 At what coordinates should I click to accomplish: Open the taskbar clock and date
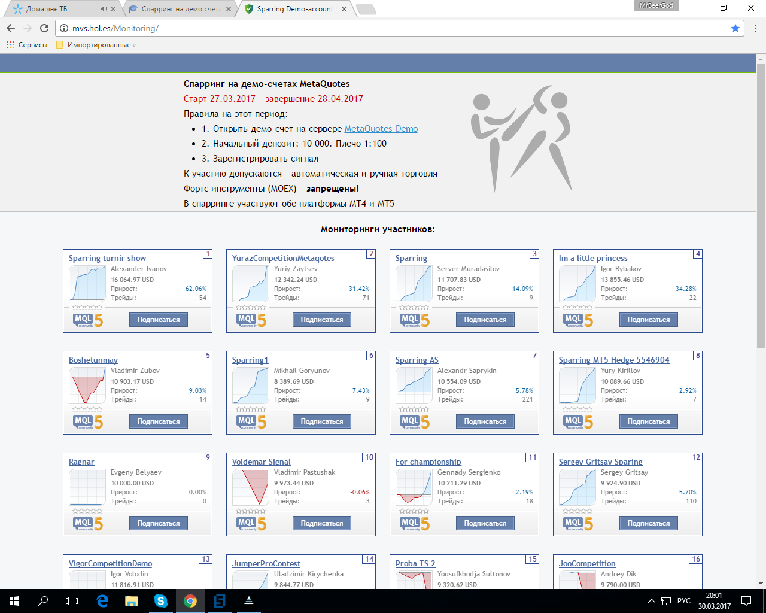tap(714, 601)
